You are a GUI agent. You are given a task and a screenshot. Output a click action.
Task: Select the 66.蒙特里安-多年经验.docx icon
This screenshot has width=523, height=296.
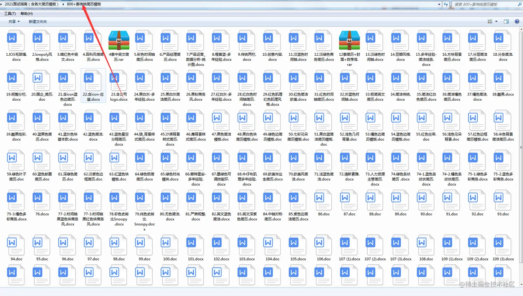coord(195,160)
